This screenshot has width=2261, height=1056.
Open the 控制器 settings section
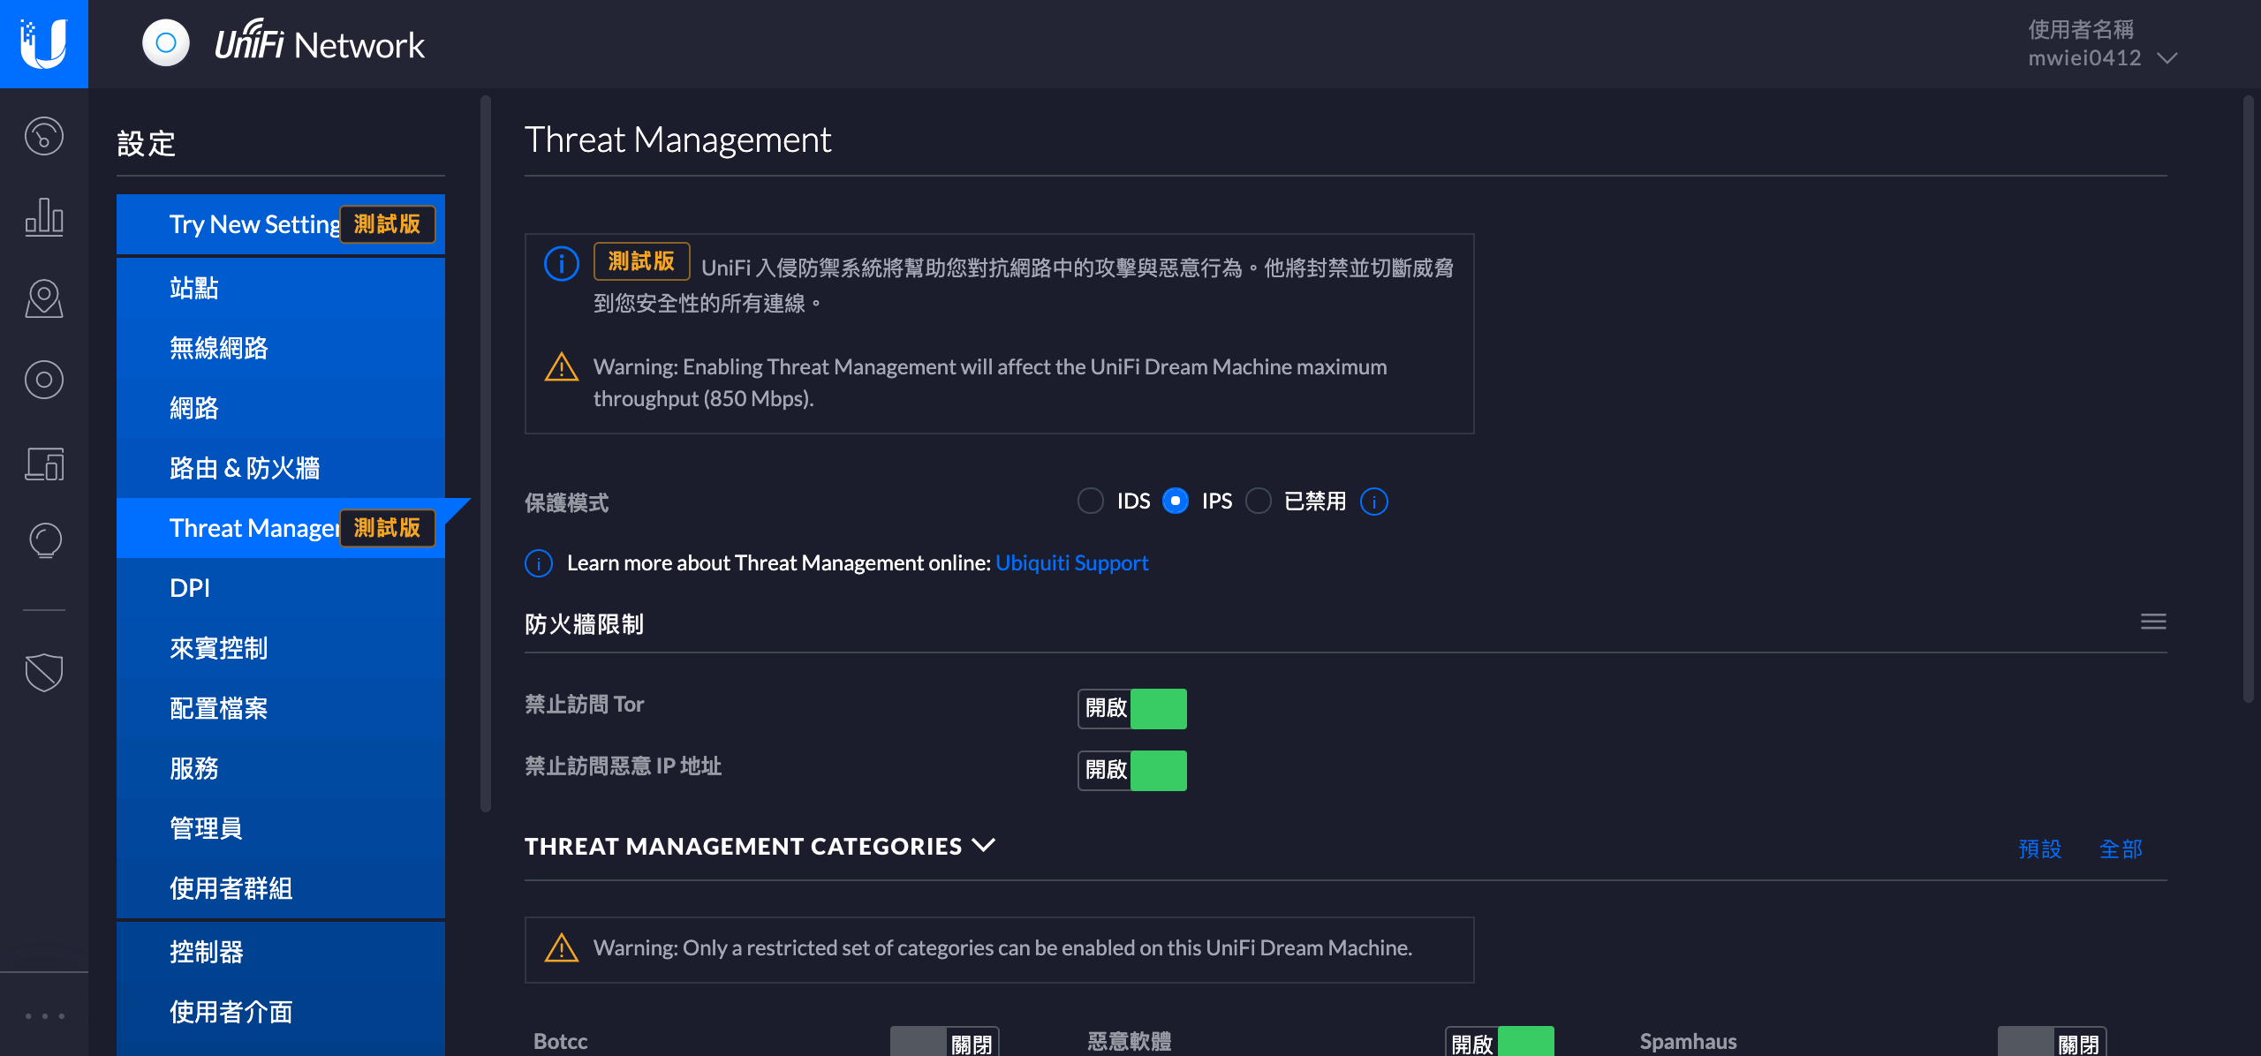pyautogui.click(x=281, y=952)
